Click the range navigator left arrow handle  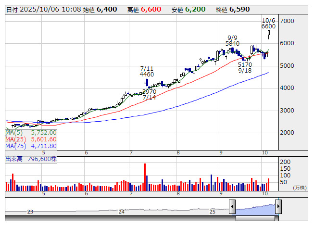point(232,206)
